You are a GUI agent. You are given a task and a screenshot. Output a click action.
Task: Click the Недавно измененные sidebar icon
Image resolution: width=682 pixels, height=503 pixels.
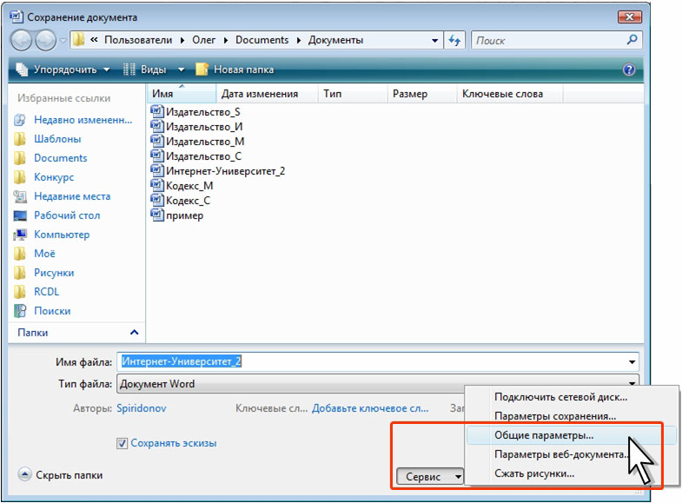(x=20, y=120)
